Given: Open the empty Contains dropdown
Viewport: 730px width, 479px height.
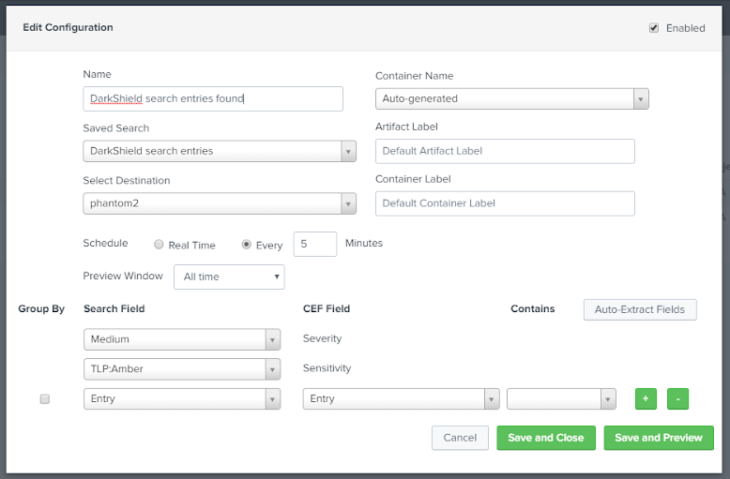Looking at the screenshot, I should 561,398.
